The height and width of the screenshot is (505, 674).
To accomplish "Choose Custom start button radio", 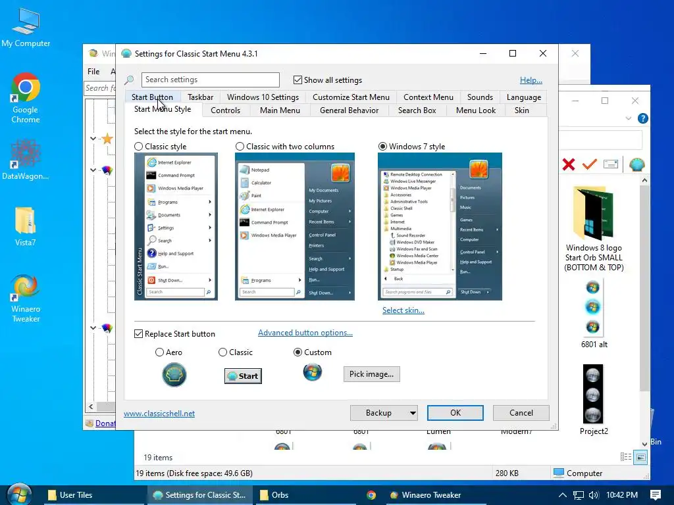I will pos(298,352).
